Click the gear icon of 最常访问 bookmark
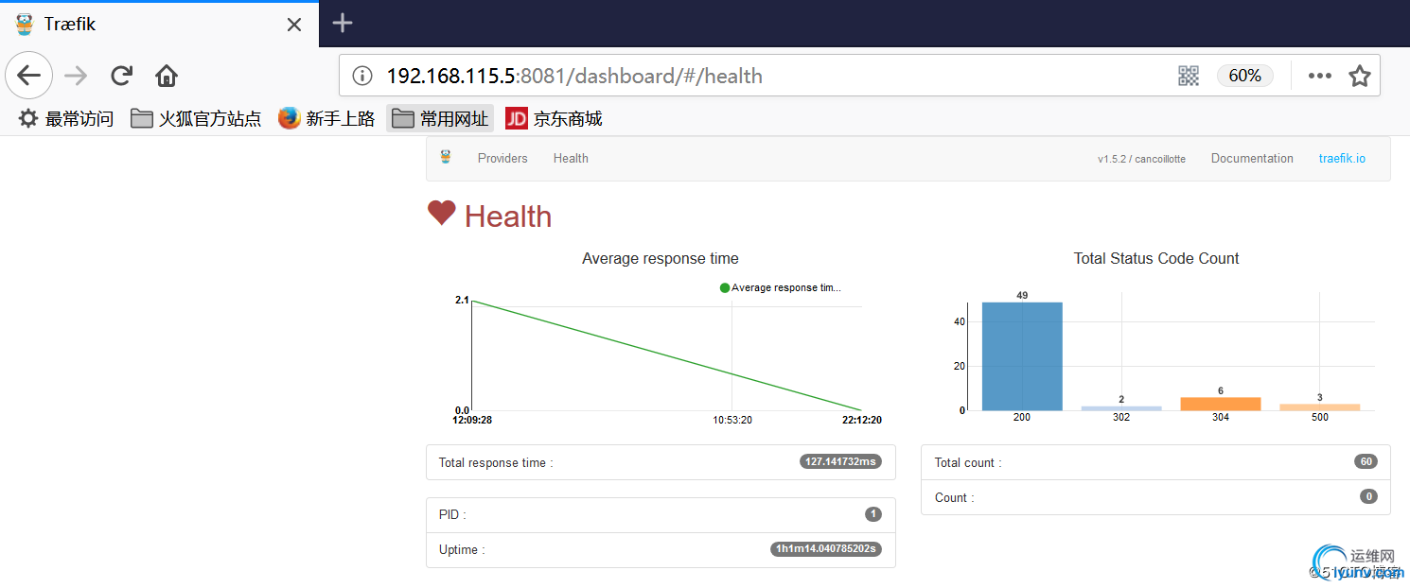1410x588 pixels. (x=28, y=118)
